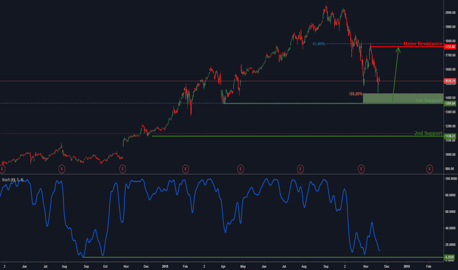Click the earnings E marker above Feb 2018
Image resolution: width=458 pixels, height=270 pixels.
click(x=185, y=169)
